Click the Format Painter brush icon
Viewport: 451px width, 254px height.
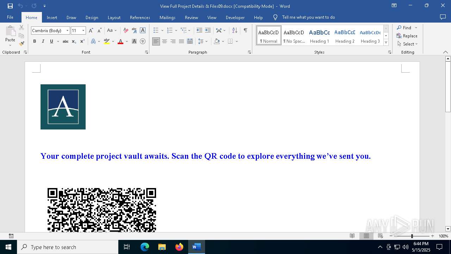(x=21, y=44)
